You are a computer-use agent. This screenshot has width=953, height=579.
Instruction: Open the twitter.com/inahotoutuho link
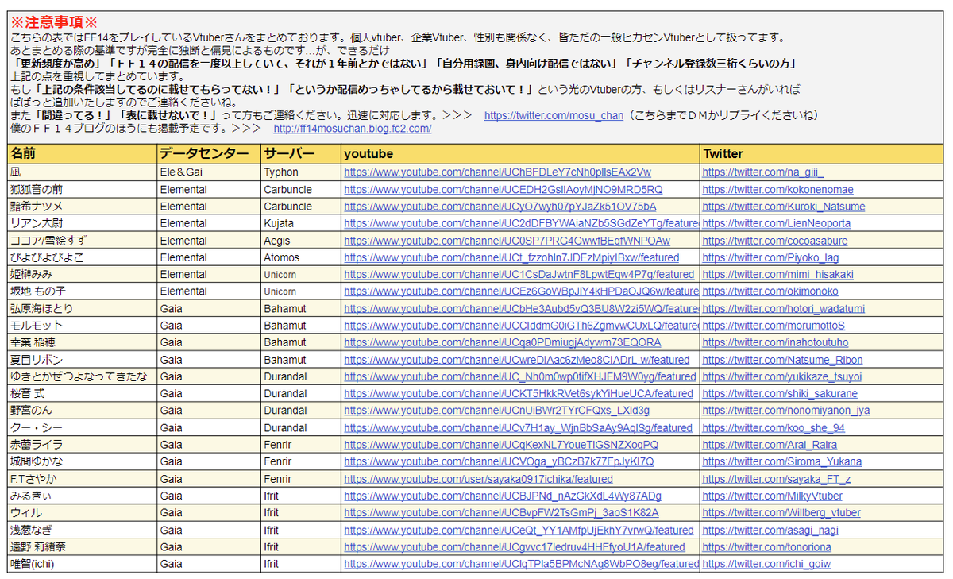(x=775, y=342)
